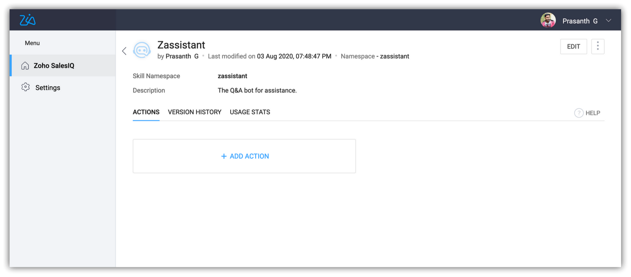Click the Zassistant skill title
The height and width of the screenshot is (277, 631).
(x=181, y=45)
